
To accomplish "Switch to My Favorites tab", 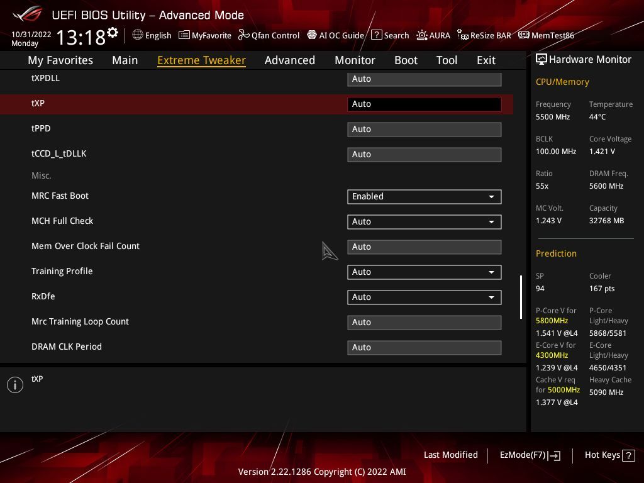I will click(60, 60).
